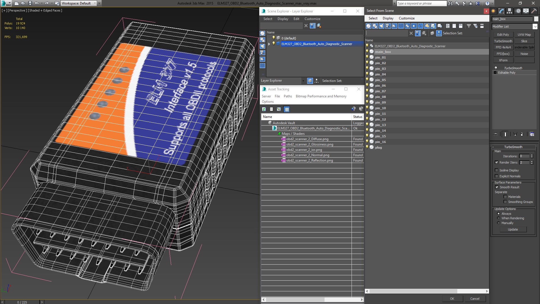Disable the Smooth Result checkbox
The height and width of the screenshot is (304, 540).
(x=497, y=187)
